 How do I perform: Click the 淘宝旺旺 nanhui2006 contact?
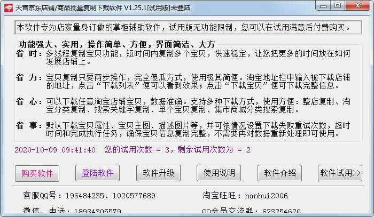click(245, 196)
